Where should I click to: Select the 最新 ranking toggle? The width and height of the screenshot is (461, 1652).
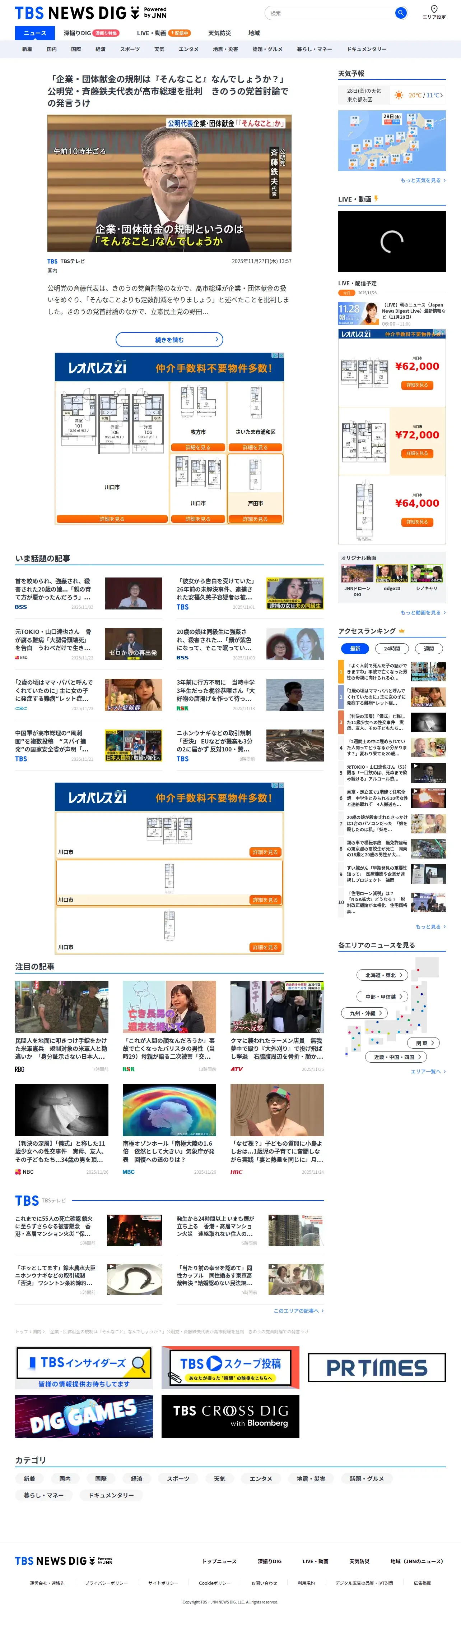coord(355,648)
